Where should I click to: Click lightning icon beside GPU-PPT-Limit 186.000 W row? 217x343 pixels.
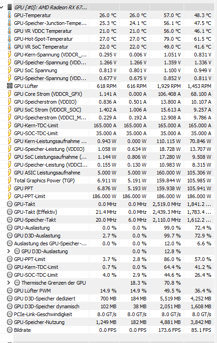click(9, 196)
